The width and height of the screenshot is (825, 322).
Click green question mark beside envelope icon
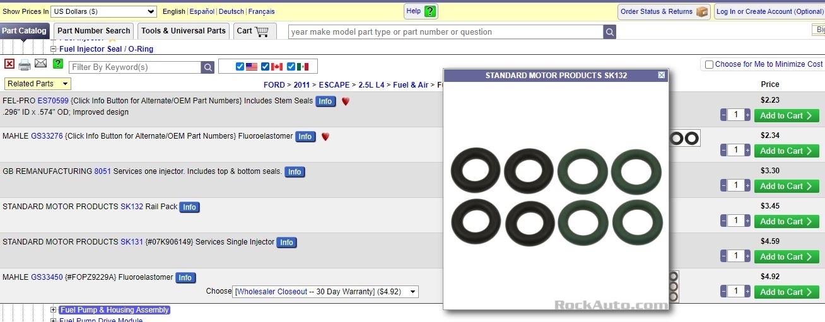pos(58,64)
